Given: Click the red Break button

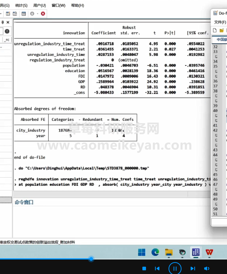Looking at the screenshot, I should (43, 14).
